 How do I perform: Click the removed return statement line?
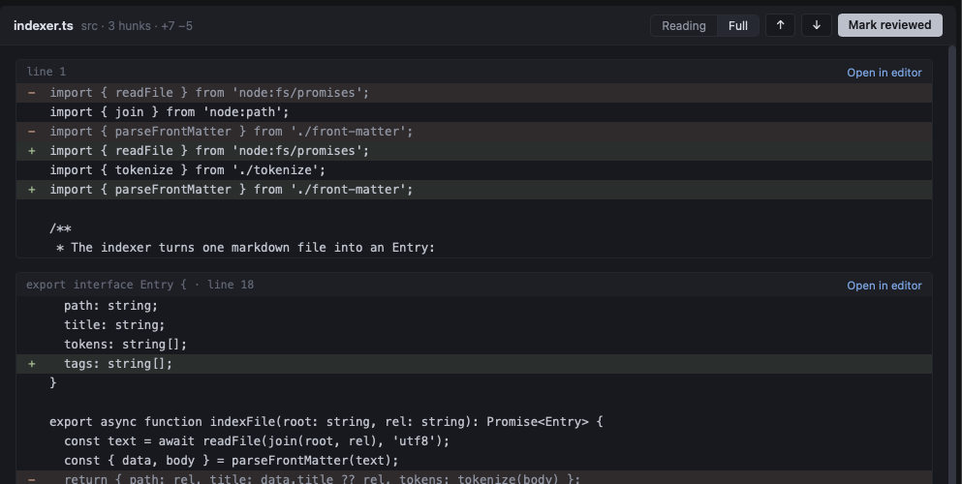coord(474,478)
